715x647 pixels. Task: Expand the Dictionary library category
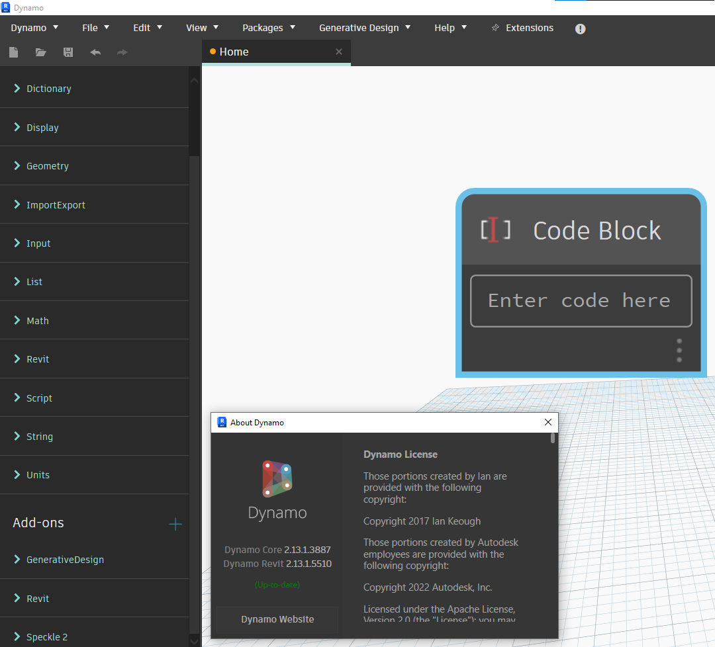[x=95, y=89]
